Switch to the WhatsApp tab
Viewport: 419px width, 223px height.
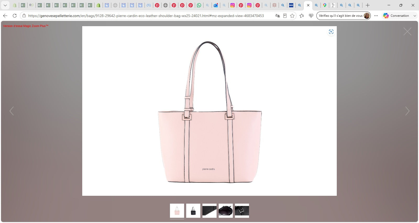click(x=199, y=5)
